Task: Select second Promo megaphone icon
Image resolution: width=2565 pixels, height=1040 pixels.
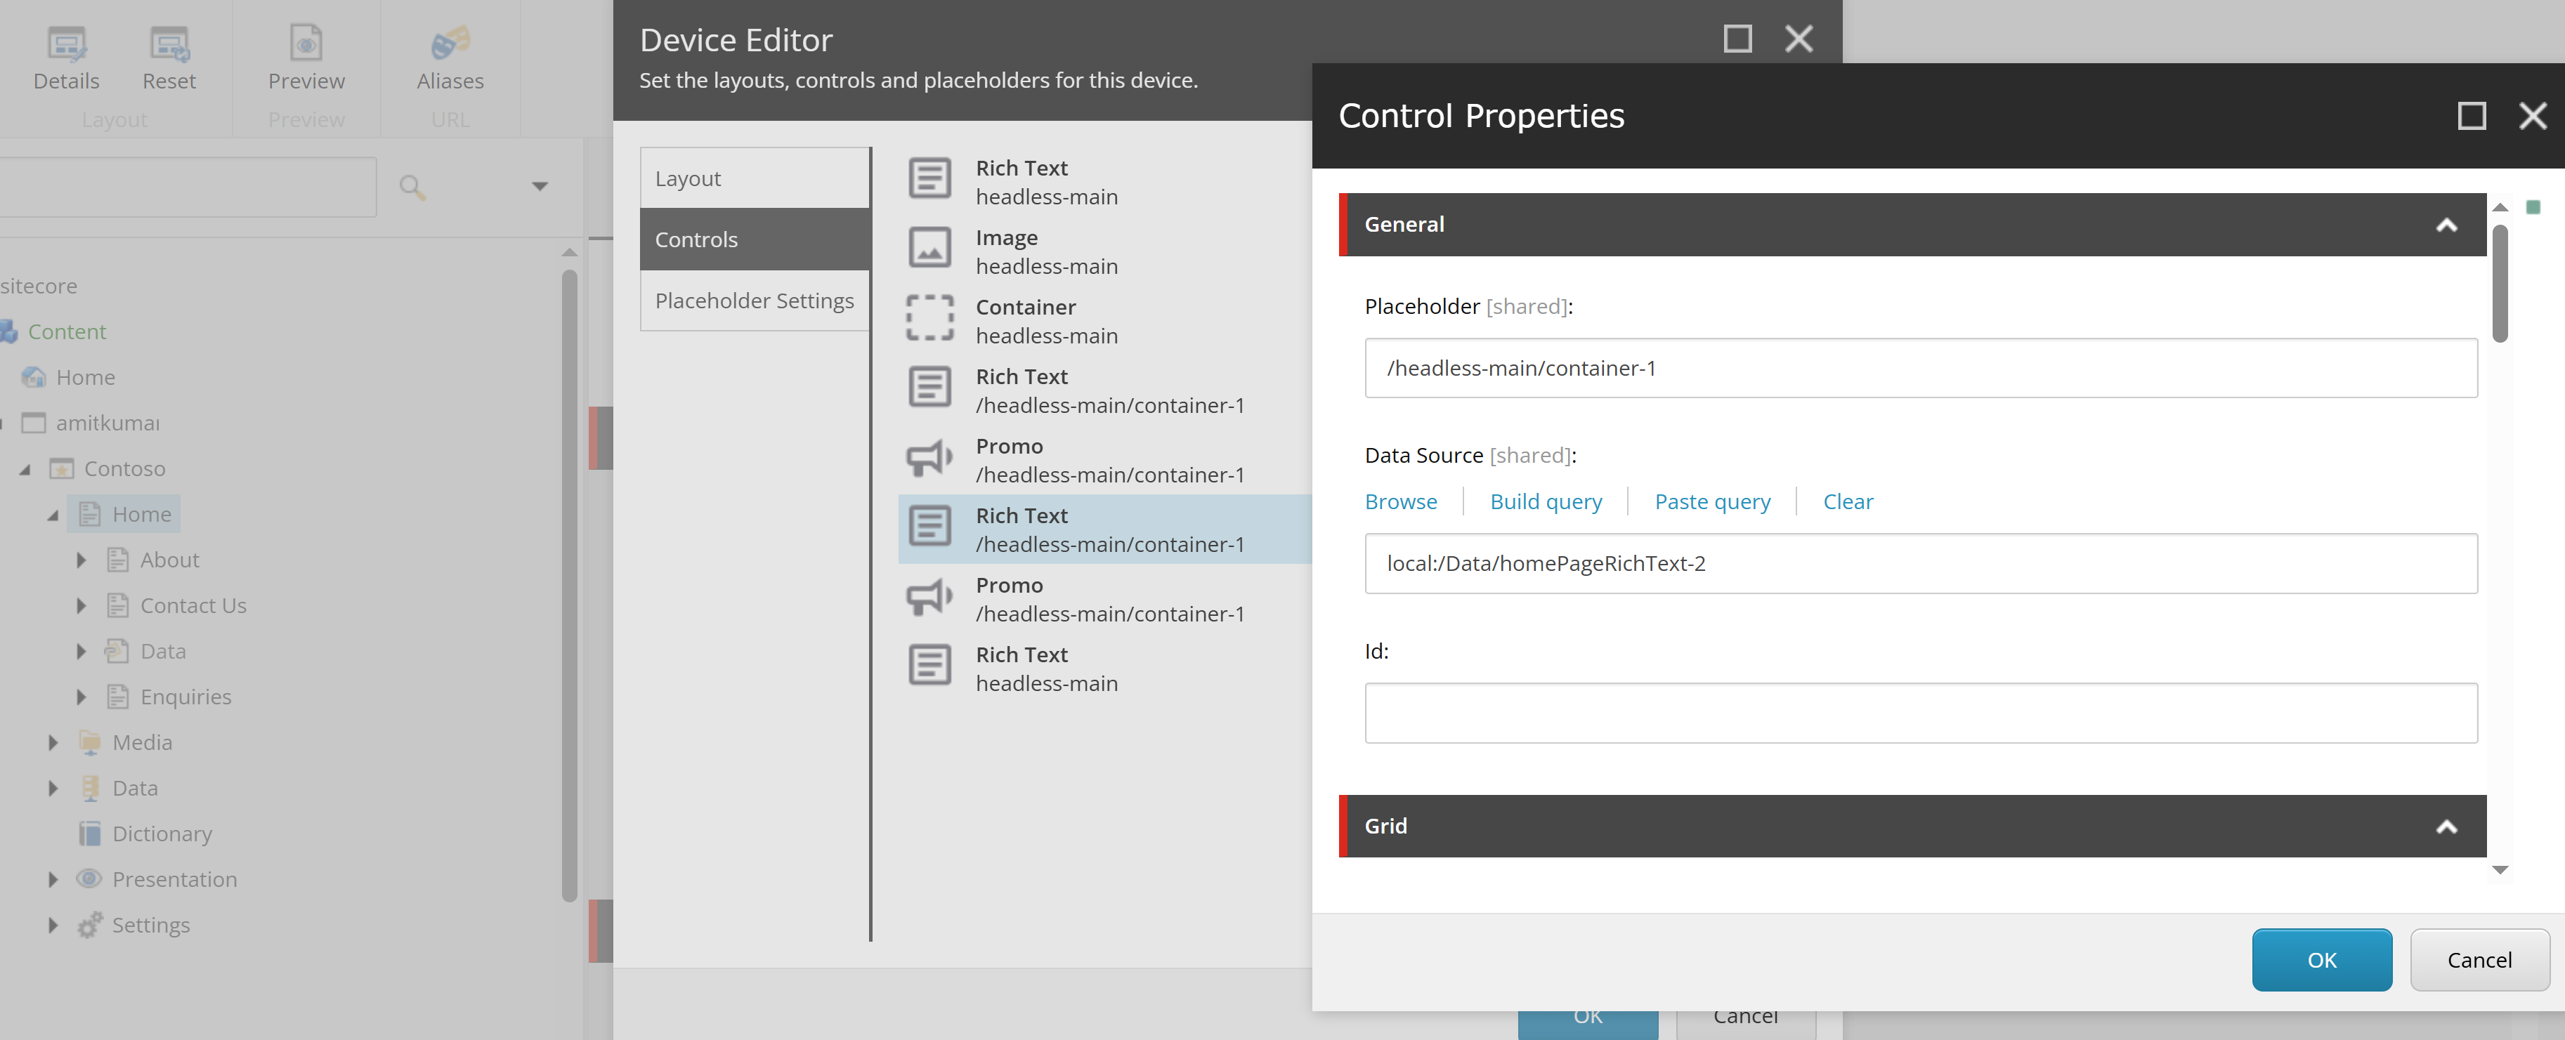Action: (x=930, y=597)
